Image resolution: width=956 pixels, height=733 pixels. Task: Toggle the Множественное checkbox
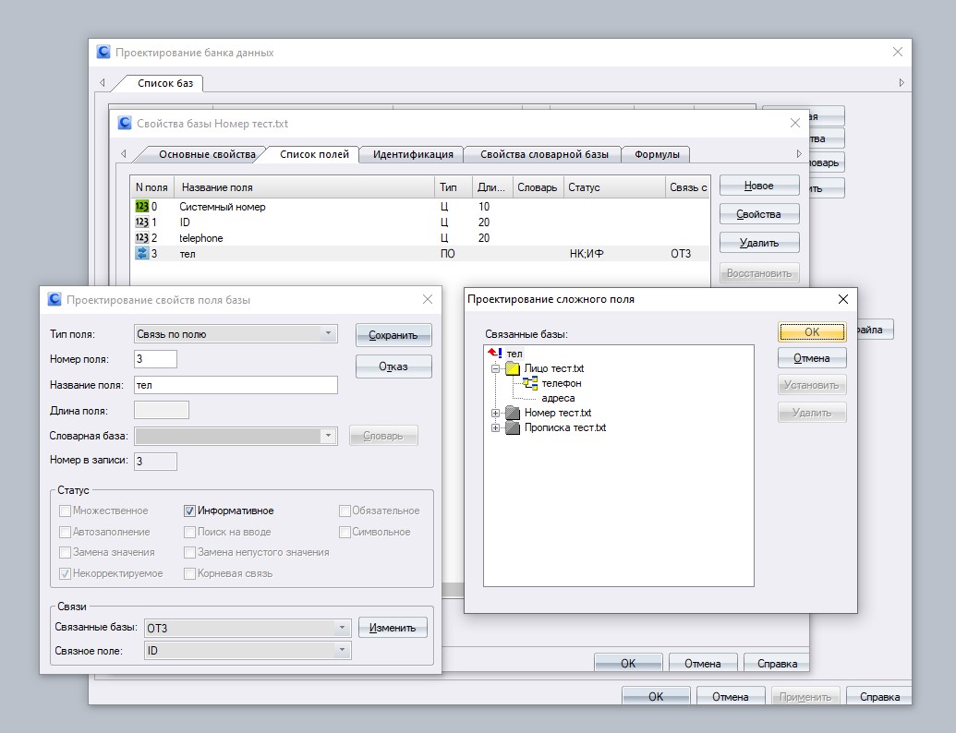65,511
